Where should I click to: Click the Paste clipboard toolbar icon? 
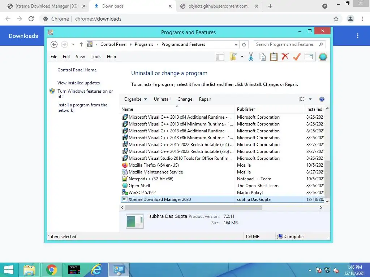point(274,57)
